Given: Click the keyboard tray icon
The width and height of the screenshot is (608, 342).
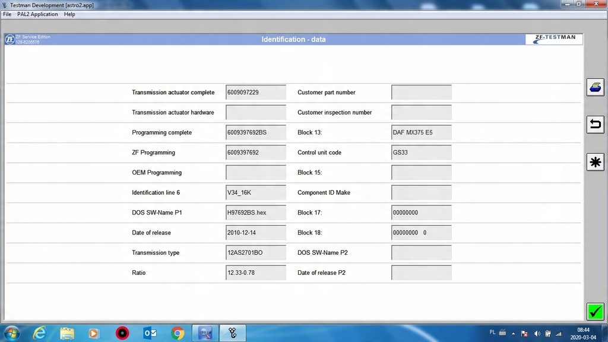Looking at the screenshot, I should tap(502, 332).
